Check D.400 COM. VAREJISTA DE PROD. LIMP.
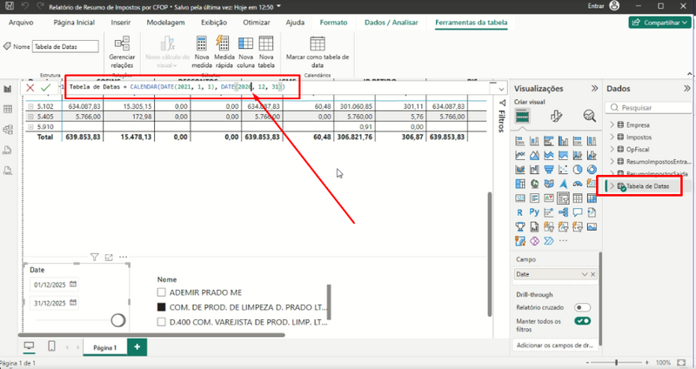Image resolution: width=696 pixels, height=369 pixels. tap(161, 322)
